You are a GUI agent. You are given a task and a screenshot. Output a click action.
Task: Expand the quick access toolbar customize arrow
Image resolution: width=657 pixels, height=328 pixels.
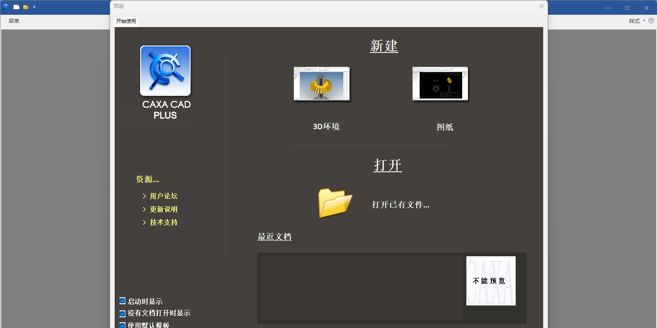coord(34,7)
